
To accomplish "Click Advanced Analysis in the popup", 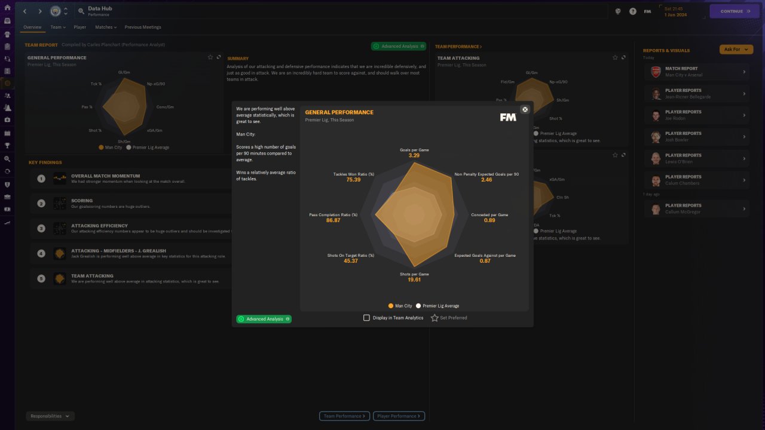I will (x=264, y=319).
